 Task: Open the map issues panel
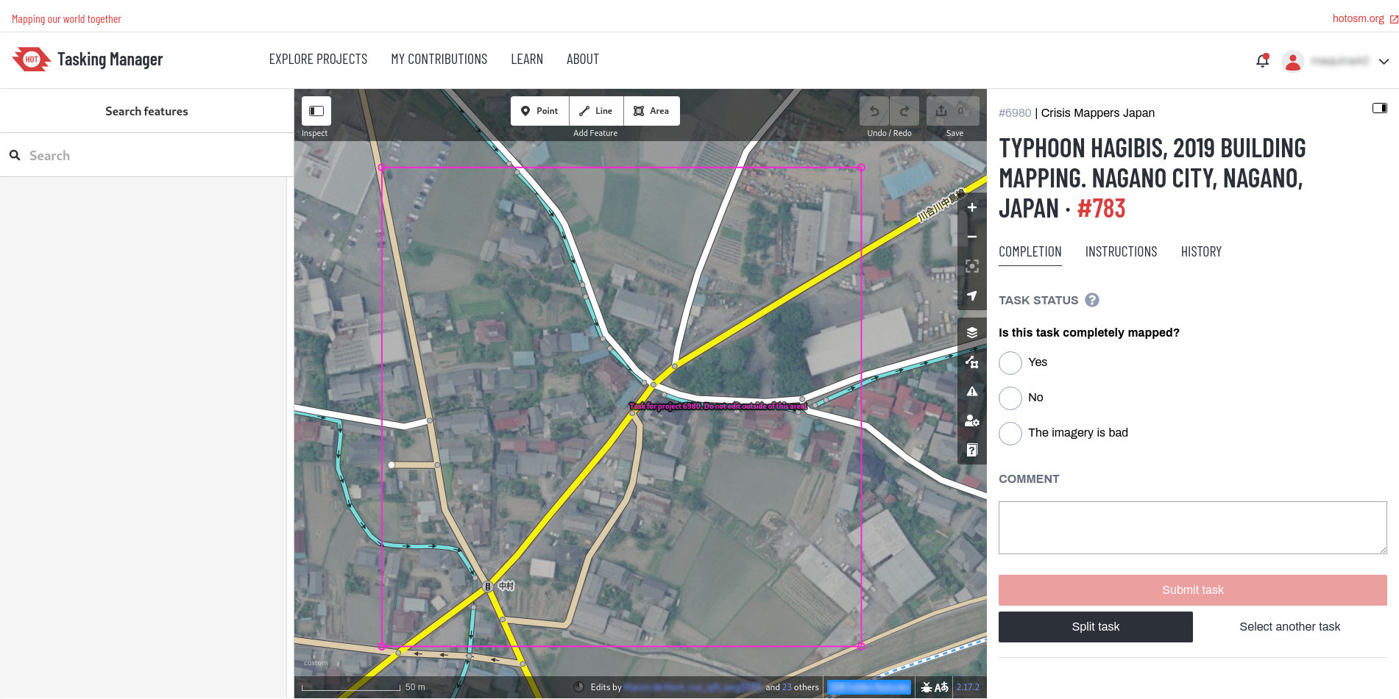coord(971,391)
